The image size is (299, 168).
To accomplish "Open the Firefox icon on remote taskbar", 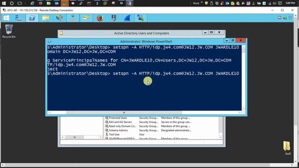I will tap(100, 18).
